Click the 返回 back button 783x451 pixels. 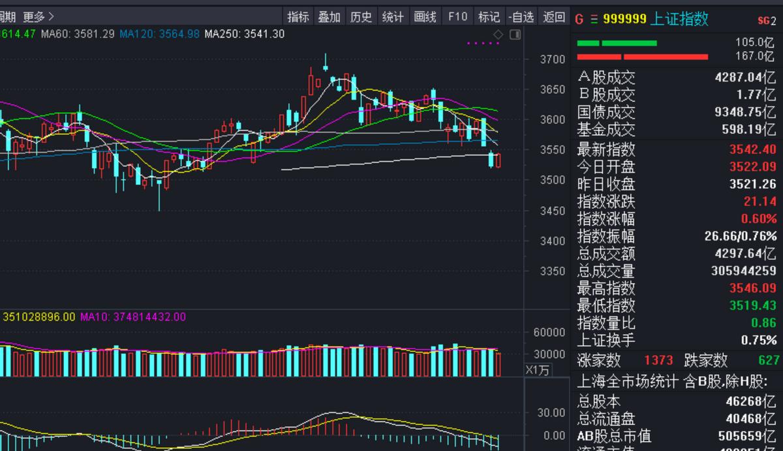[553, 17]
